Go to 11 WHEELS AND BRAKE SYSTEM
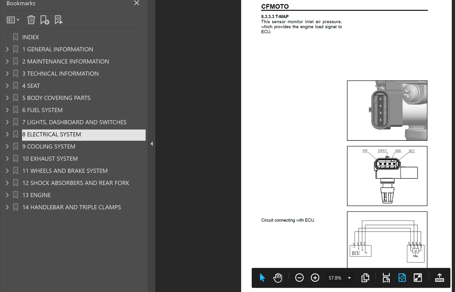This screenshot has height=292, width=455. pos(65,171)
